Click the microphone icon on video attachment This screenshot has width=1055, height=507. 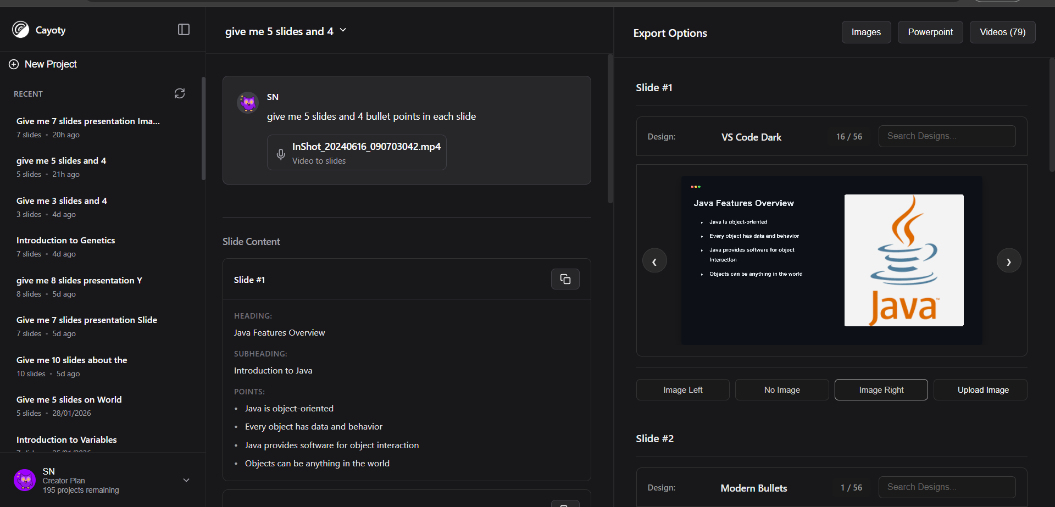281,154
